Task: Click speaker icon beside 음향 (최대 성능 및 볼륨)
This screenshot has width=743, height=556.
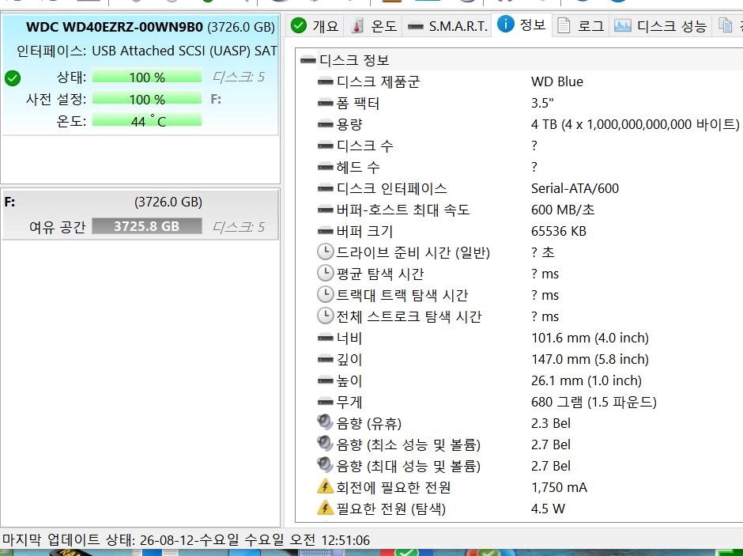Action: [x=325, y=465]
